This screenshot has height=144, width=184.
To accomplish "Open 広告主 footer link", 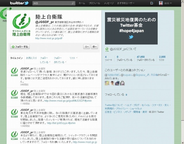I will [x=108, y=112].
